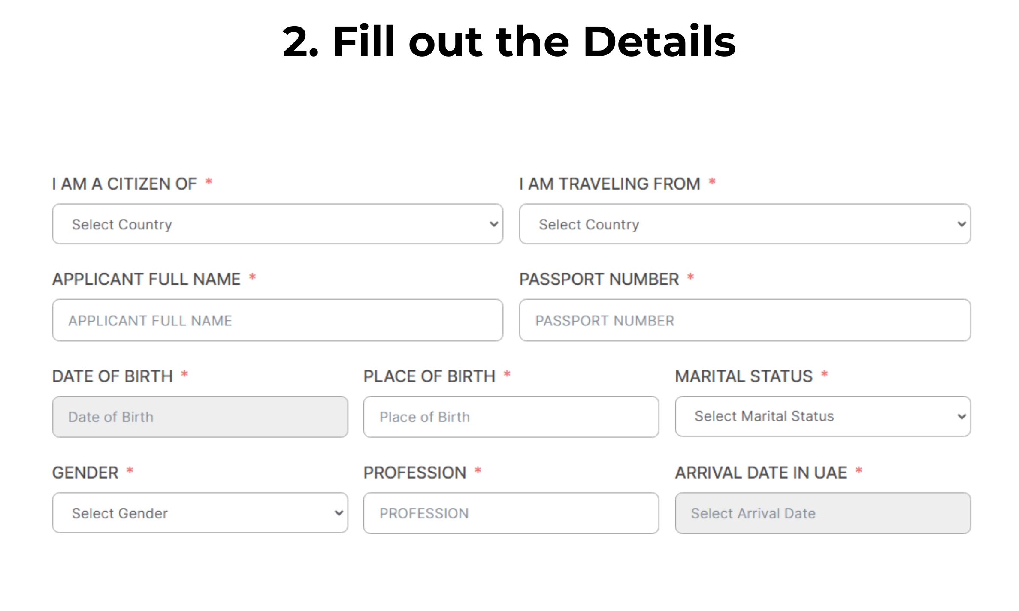Click the 'ARRIVAL DATE IN UAE' label
Image resolution: width=1019 pixels, height=611 pixels.
(x=761, y=473)
